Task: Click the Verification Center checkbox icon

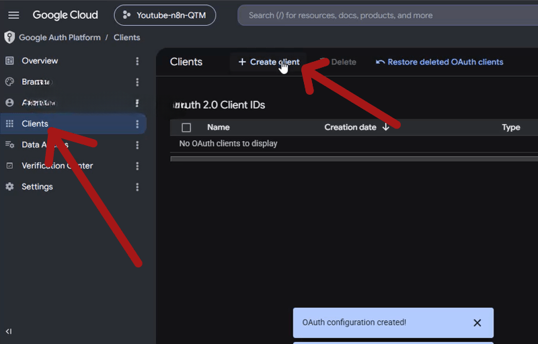Action: point(9,166)
